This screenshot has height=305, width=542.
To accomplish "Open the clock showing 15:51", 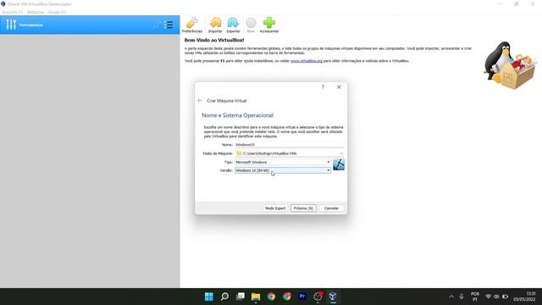I will (x=524, y=297).
